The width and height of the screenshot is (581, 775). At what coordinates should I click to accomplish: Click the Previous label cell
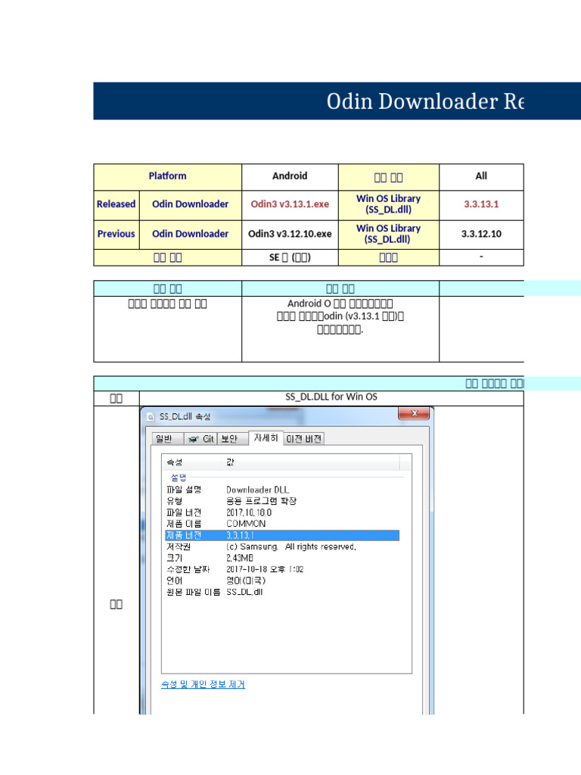click(116, 235)
